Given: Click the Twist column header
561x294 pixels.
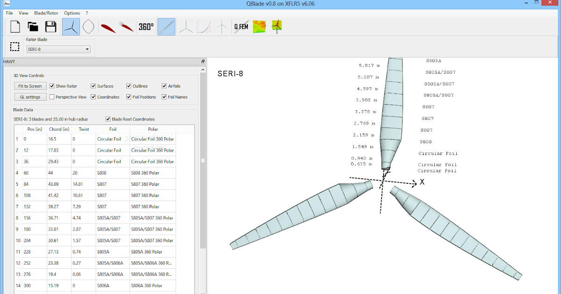Looking at the screenshot, I should point(84,129).
